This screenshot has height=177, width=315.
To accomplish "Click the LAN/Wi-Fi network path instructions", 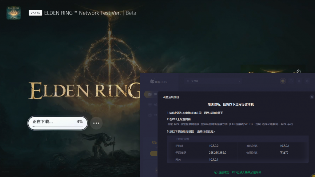I will click(230, 124).
